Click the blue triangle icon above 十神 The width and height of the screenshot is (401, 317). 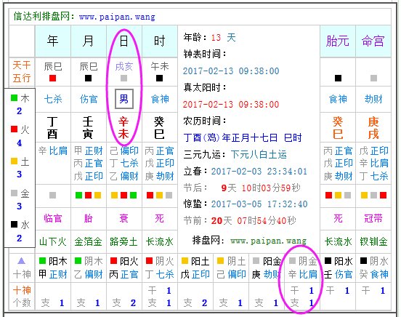coord(22,261)
